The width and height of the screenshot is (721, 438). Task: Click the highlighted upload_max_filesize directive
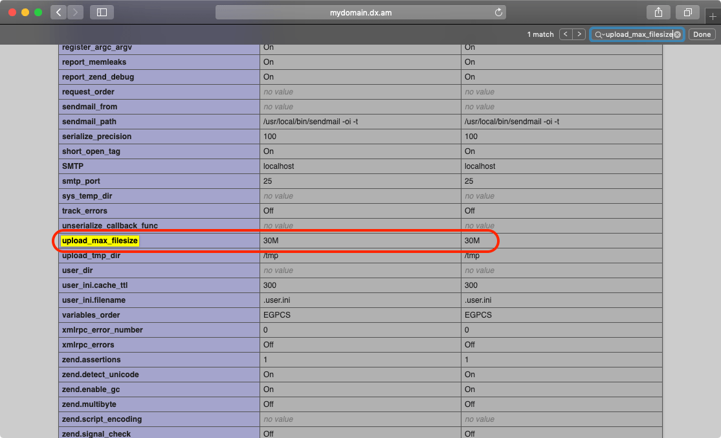click(x=100, y=241)
